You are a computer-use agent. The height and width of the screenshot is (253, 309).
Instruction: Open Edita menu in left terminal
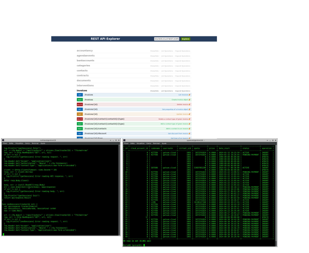coord(11,143)
